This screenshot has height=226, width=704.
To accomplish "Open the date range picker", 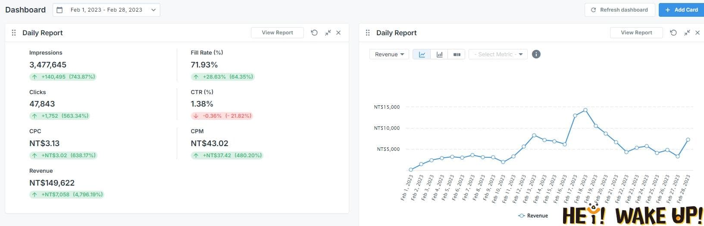I will tap(106, 10).
